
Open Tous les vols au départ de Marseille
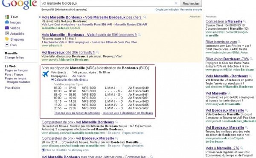pyautogui.click(x=77, y=113)
